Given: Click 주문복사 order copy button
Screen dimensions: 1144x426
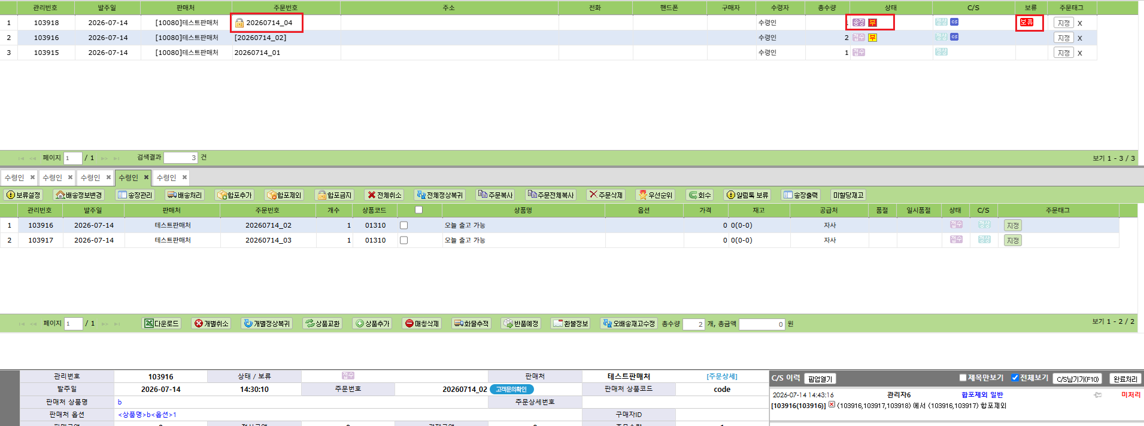Looking at the screenshot, I should click(x=496, y=195).
